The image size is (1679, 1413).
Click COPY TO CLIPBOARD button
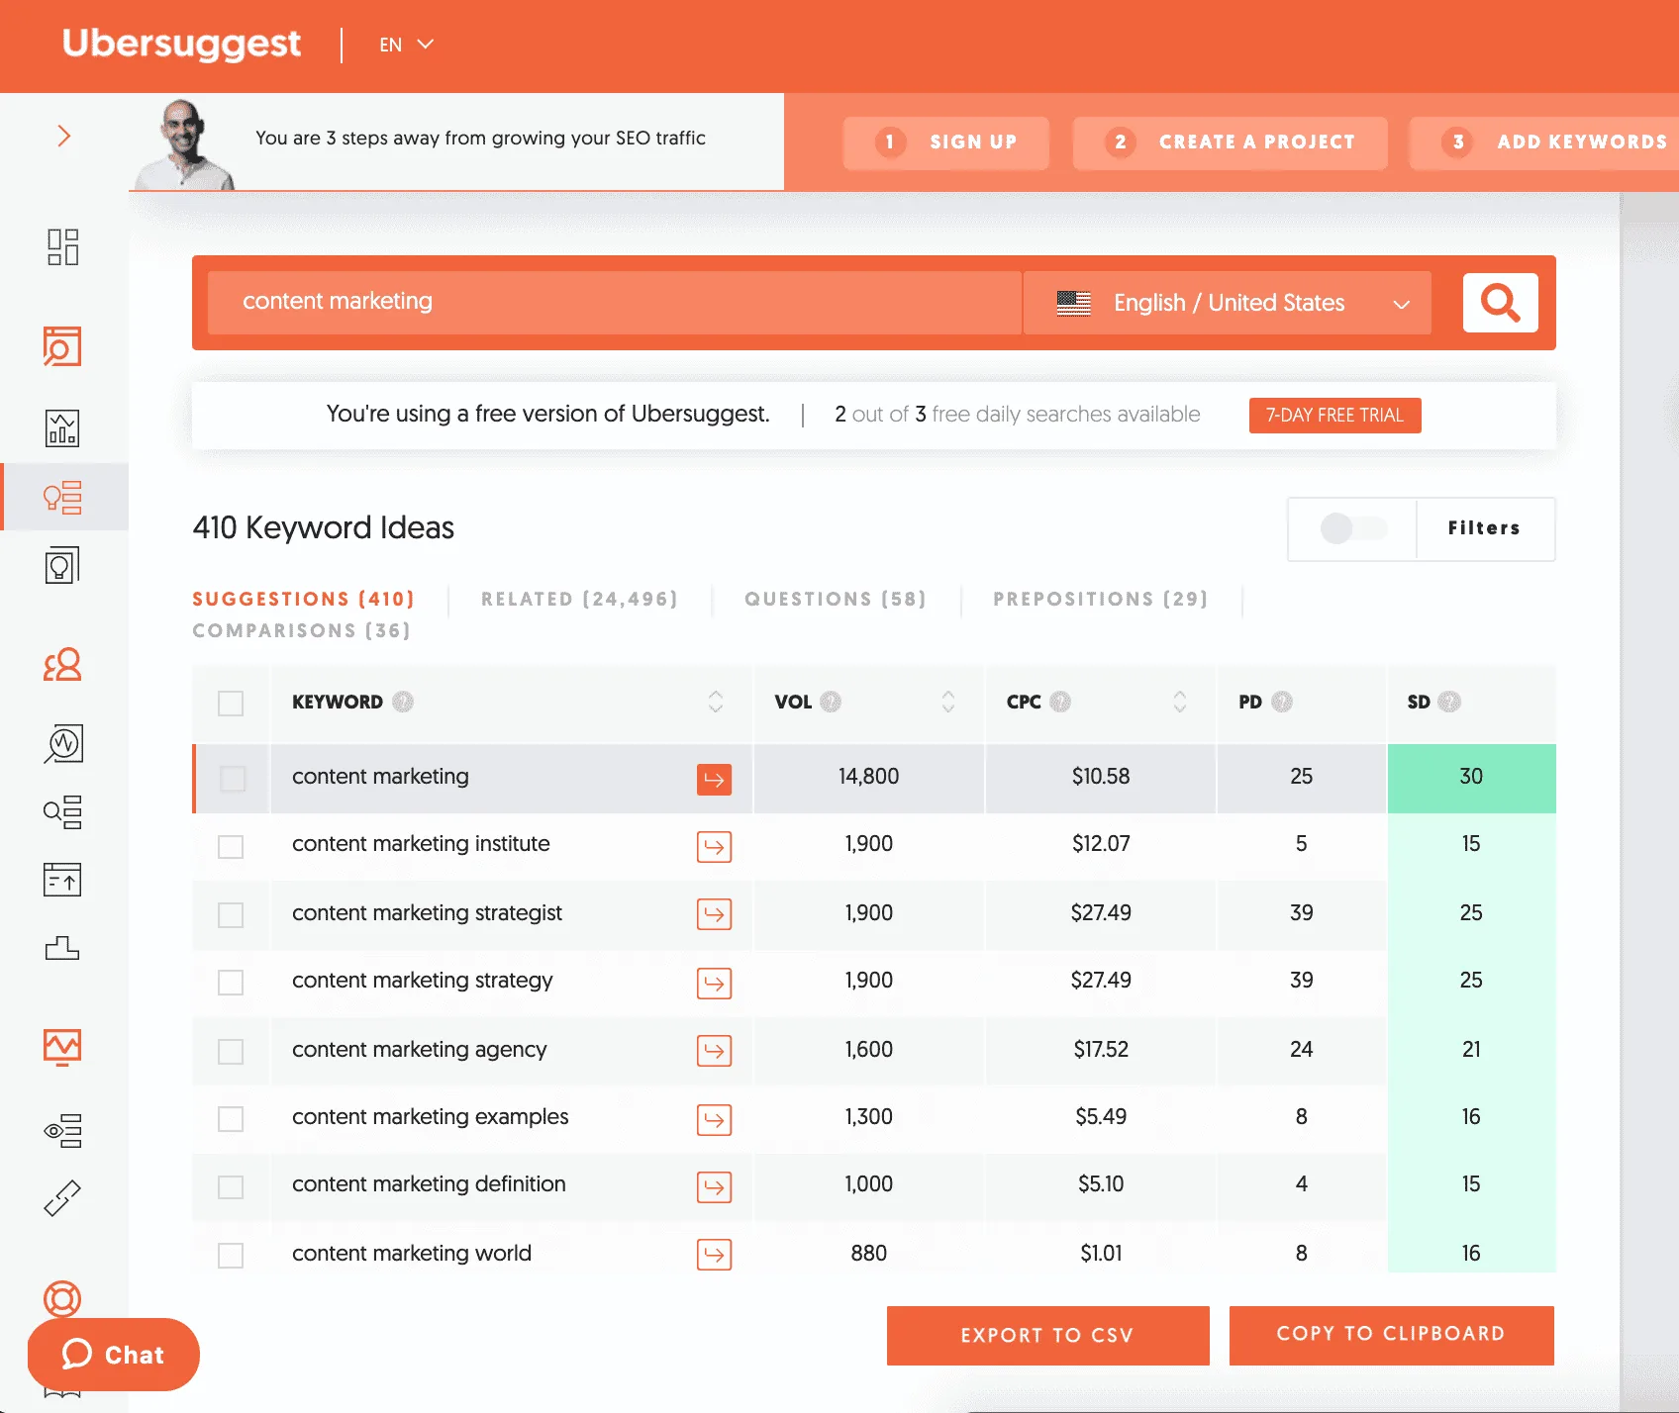tap(1391, 1335)
